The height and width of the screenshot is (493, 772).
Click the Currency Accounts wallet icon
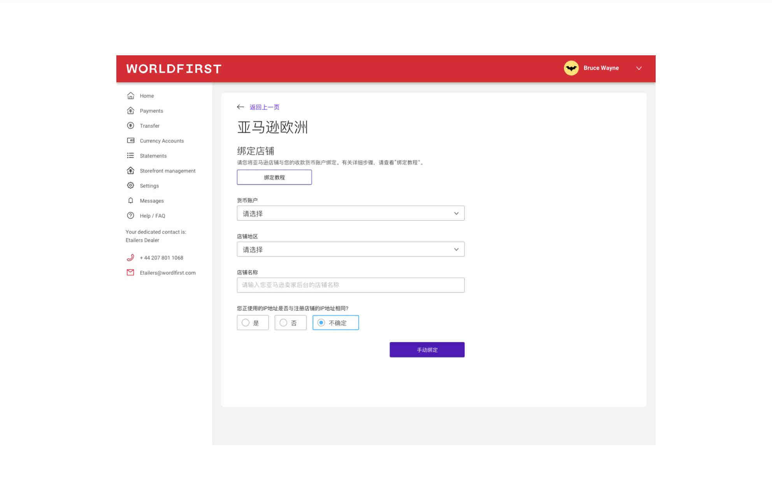point(130,140)
